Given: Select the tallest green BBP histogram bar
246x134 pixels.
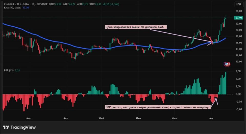Looking at the screenshot, I should tap(225, 83).
